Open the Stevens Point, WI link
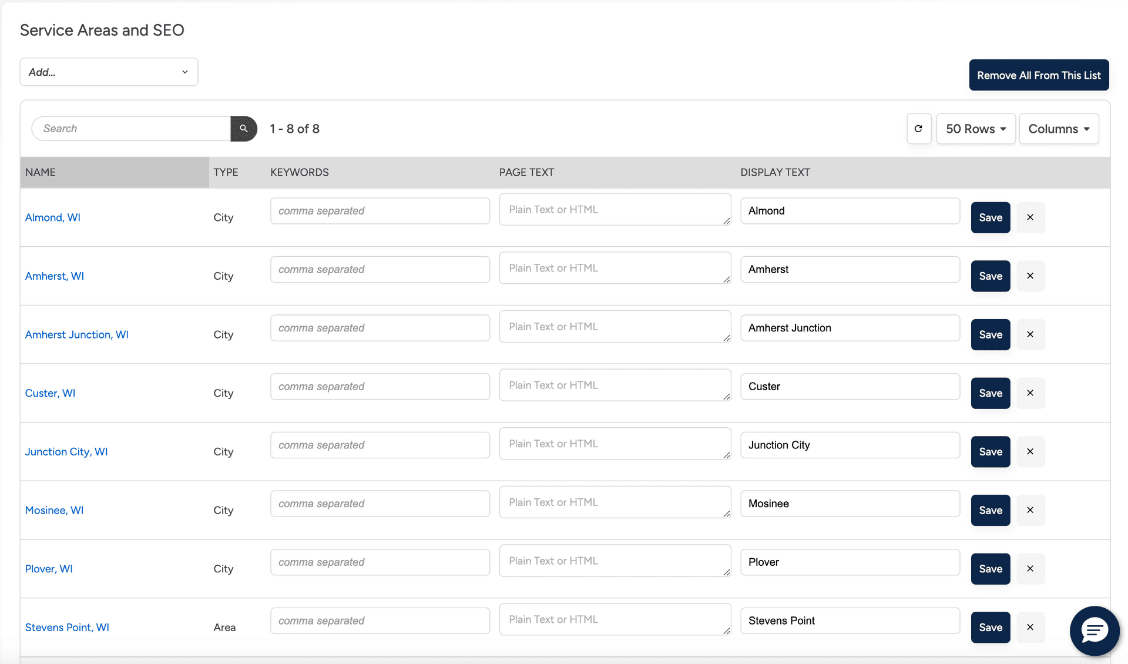The image size is (1128, 664). click(x=67, y=628)
